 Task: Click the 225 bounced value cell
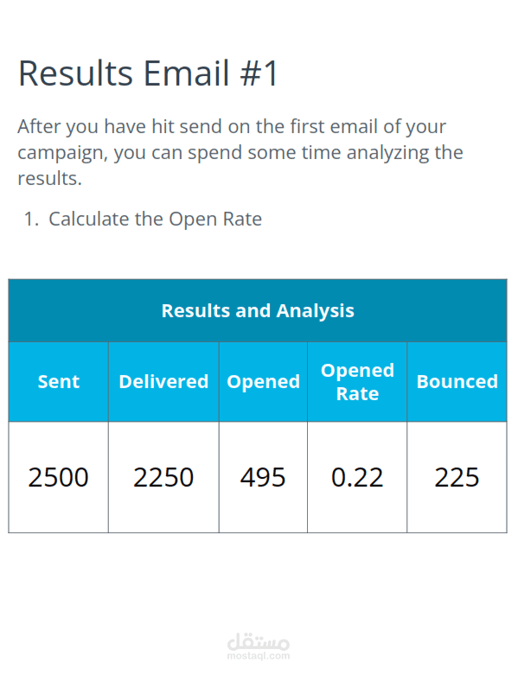[x=457, y=477]
